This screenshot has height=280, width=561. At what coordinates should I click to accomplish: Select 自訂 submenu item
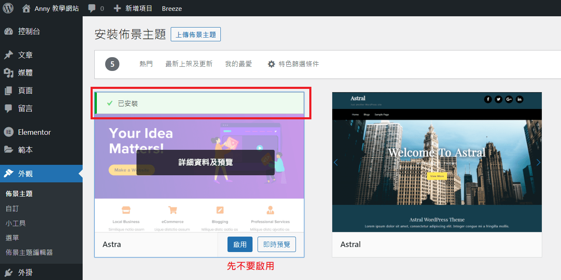(x=12, y=209)
